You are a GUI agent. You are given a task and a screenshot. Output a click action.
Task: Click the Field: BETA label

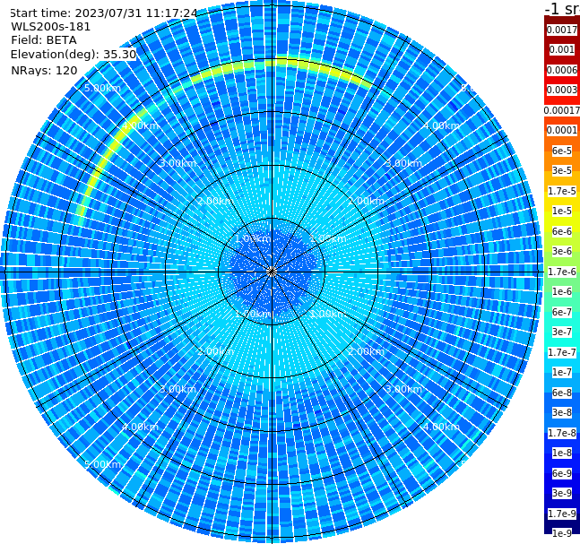[44, 40]
